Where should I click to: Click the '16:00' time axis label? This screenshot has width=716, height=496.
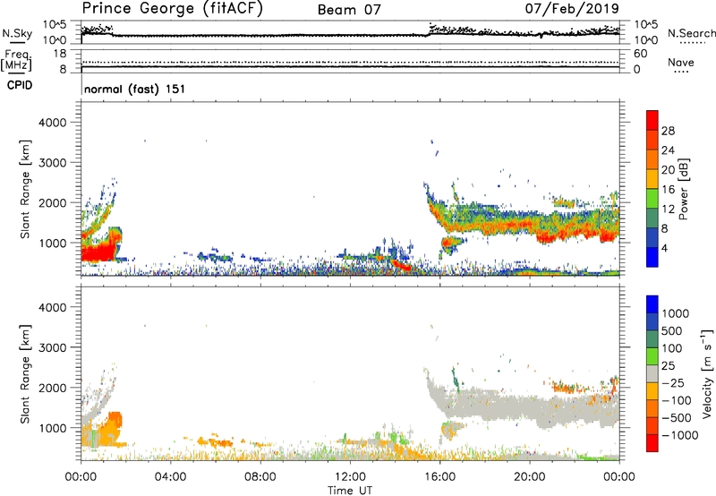click(x=439, y=477)
